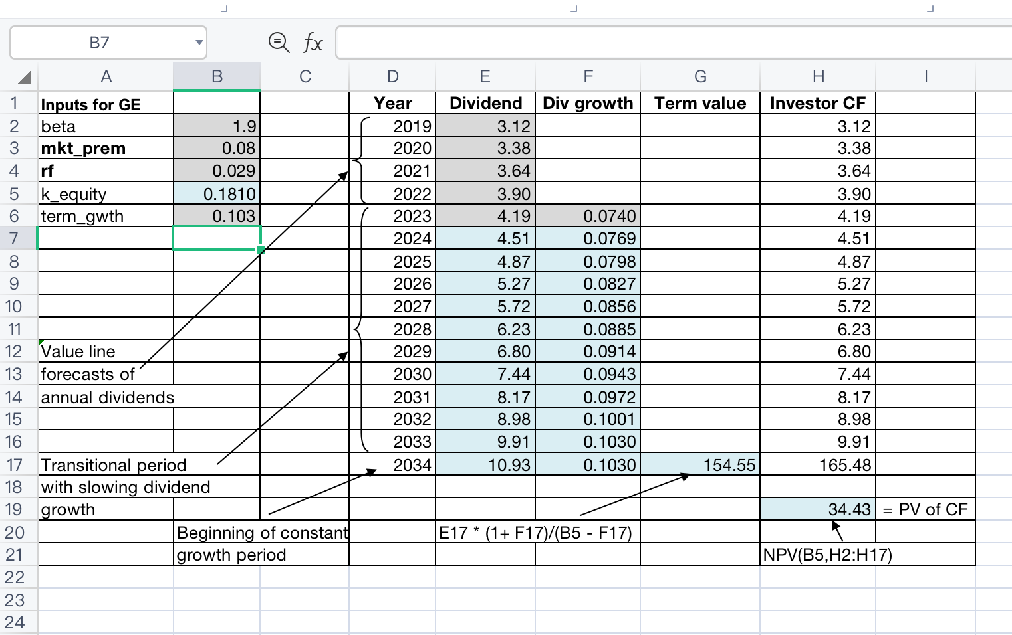Click the 'Inputs for GE' cell
Screen dimensions: 1012x635
pos(106,104)
